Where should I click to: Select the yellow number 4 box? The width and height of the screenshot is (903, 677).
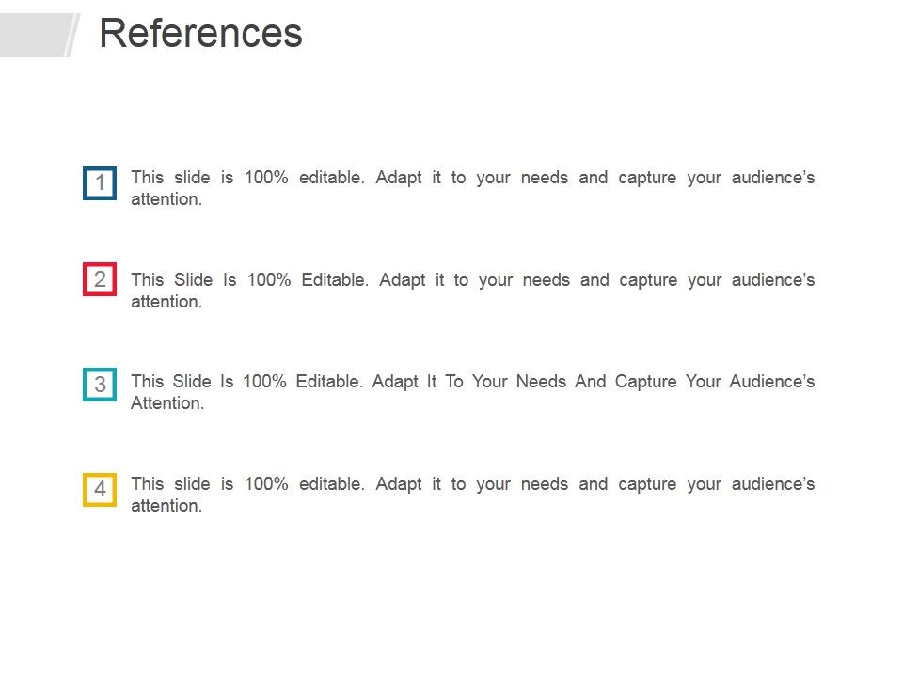pyautogui.click(x=100, y=490)
